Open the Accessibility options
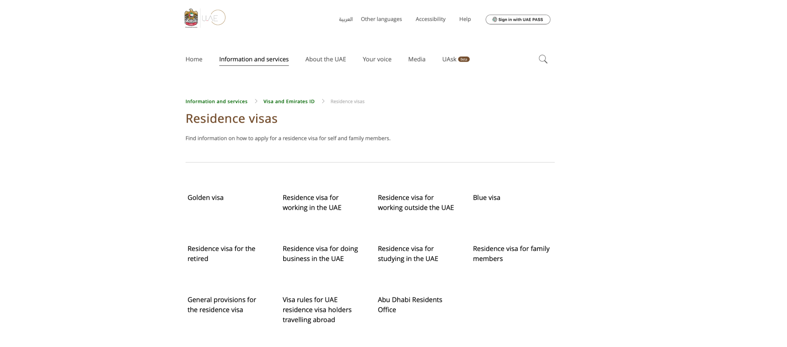Image resolution: width=787 pixels, height=347 pixels. point(430,19)
